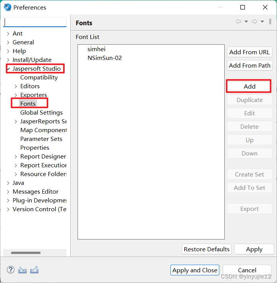
Task: Open the Global Settings page
Action: click(x=41, y=112)
